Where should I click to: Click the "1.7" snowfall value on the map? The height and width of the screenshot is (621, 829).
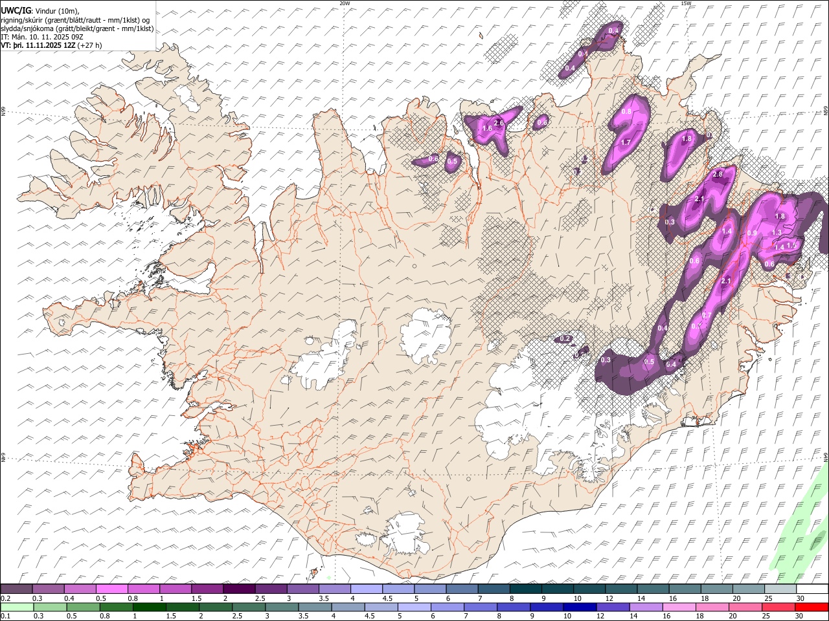626,142
